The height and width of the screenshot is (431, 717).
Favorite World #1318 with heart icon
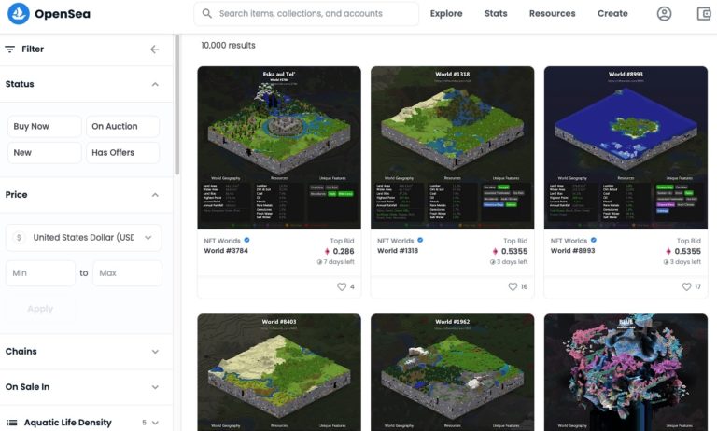click(513, 286)
